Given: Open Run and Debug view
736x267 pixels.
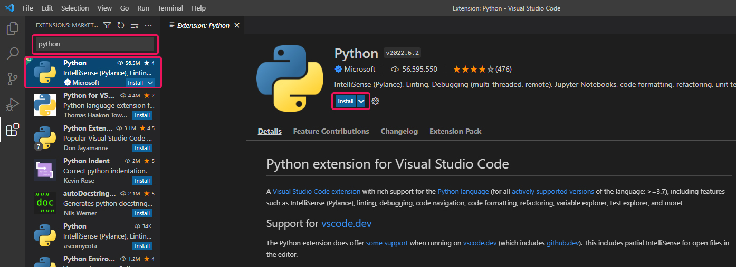Looking at the screenshot, I should [x=13, y=104].
